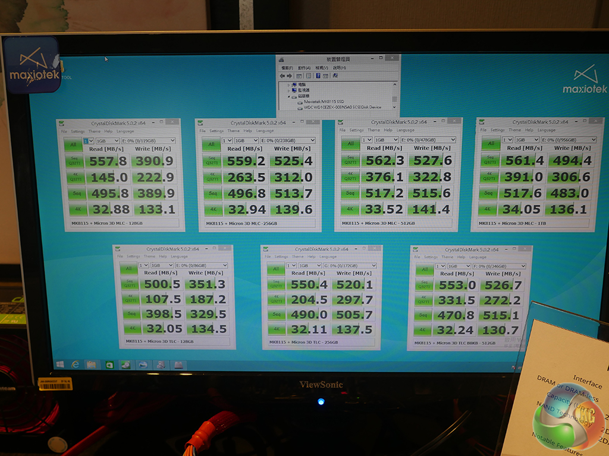Open test size dropdown in MLC 256GB window
This screenshot has width=609, height=456.
246,140
